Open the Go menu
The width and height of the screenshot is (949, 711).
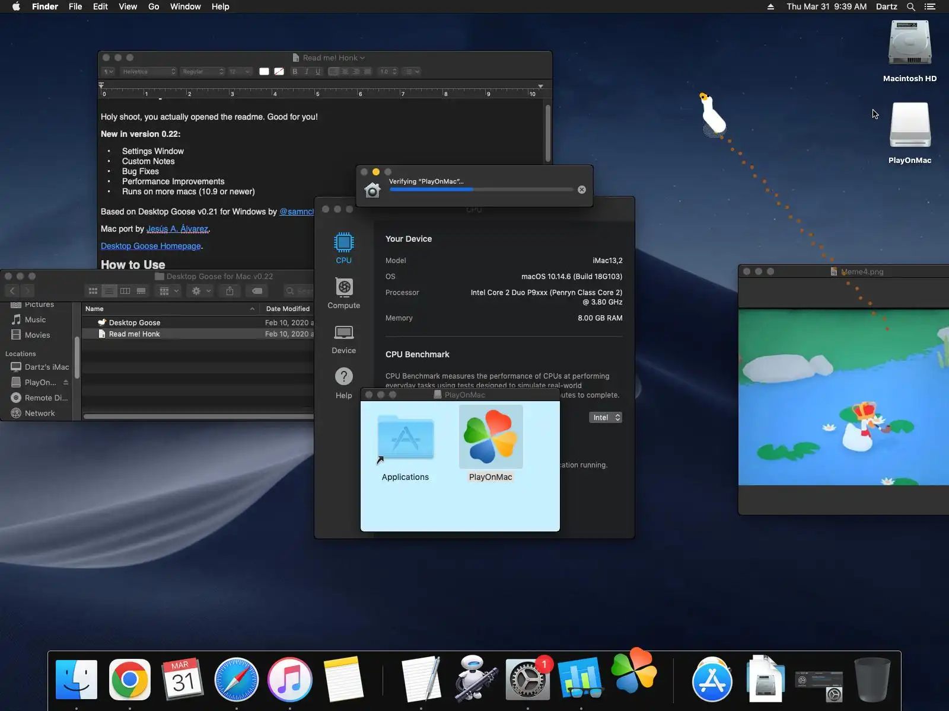(154, 7)
